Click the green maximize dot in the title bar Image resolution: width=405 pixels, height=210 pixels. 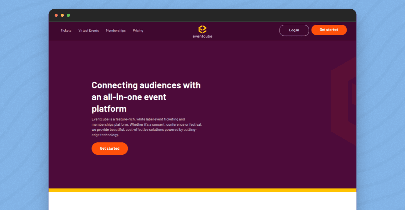coord(68,15)
